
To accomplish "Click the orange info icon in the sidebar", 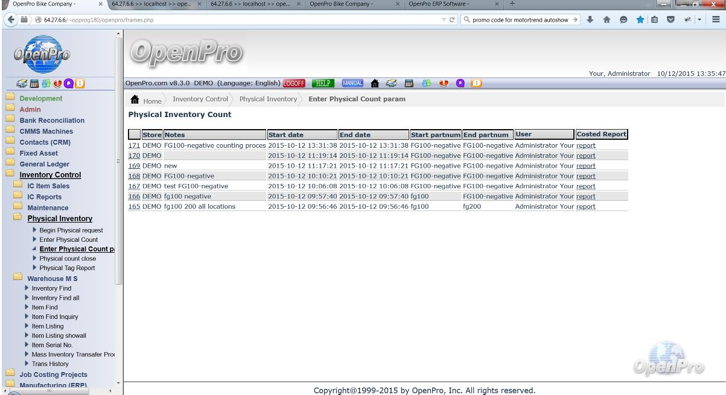I will [x=80, y=83].
